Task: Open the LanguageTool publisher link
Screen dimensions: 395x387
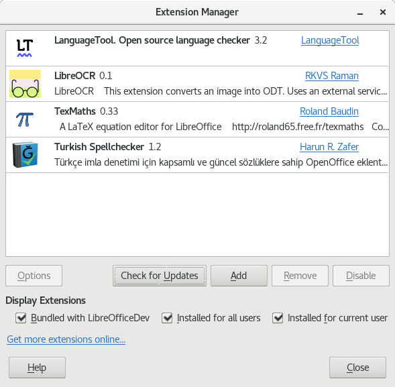Action: (x=330, y=40)
